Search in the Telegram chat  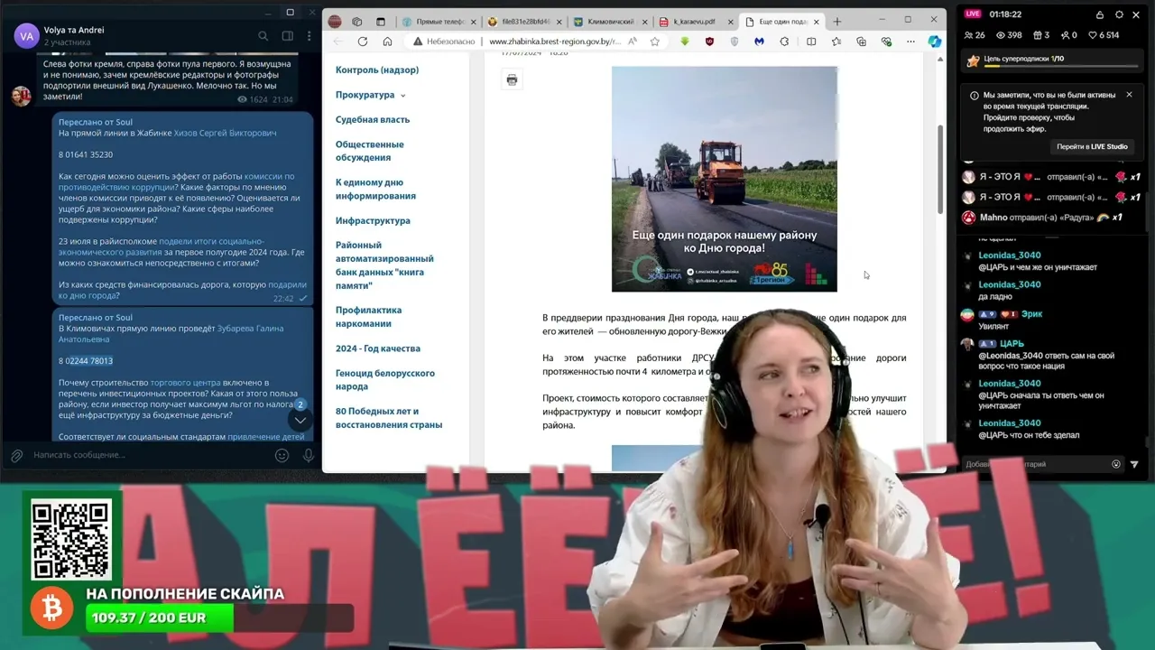point(263,36)
